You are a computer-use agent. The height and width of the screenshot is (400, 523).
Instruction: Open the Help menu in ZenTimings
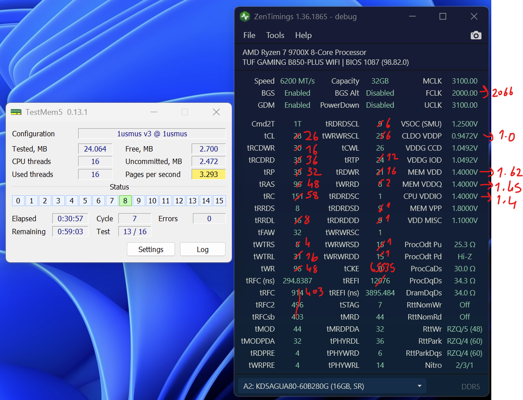click(x=303, y=35)
